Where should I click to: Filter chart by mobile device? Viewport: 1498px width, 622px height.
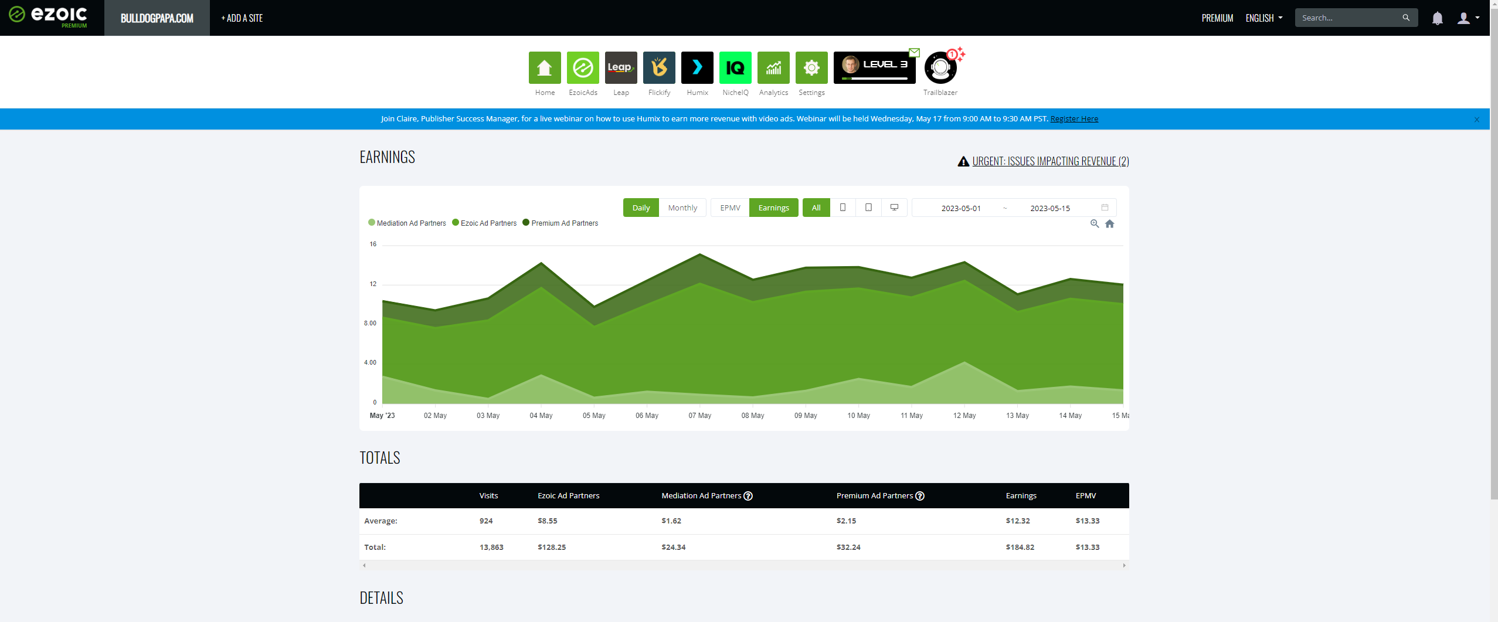tap(843, 208)
